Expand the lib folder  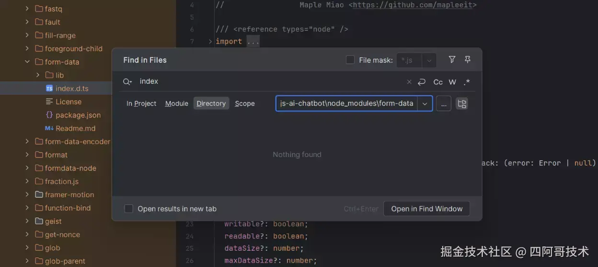click(38, 75)
